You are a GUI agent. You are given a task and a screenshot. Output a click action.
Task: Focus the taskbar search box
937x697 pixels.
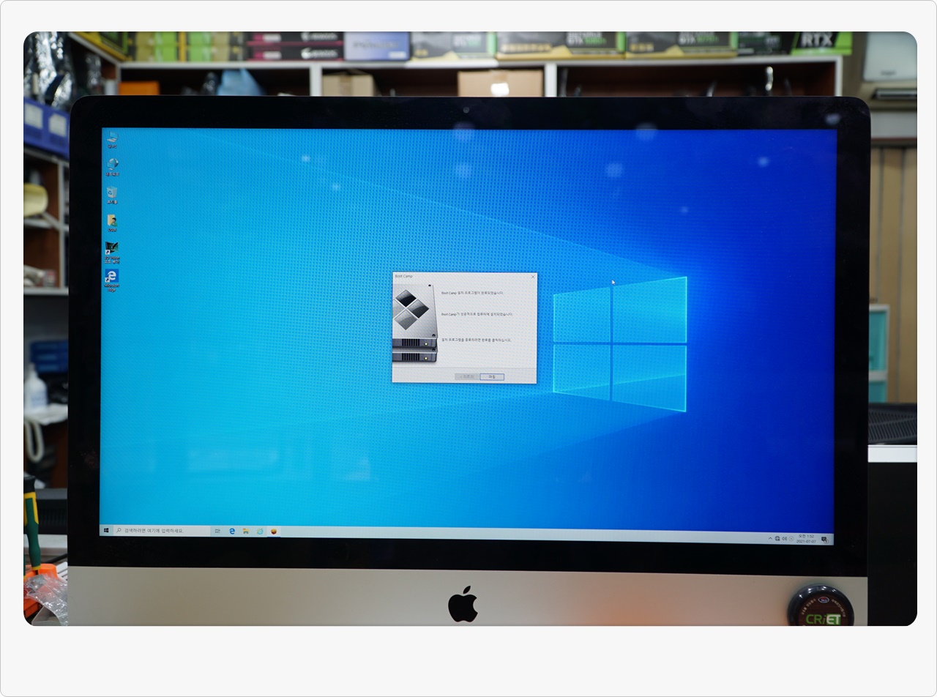pyautogui.click(x=162, y=530)
